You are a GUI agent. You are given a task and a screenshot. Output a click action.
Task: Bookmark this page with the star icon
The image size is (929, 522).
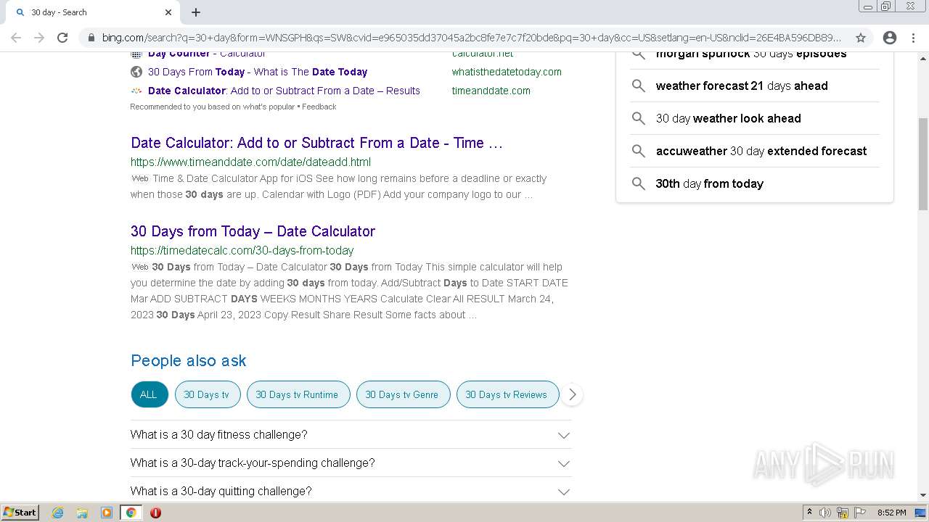(861, 38)
